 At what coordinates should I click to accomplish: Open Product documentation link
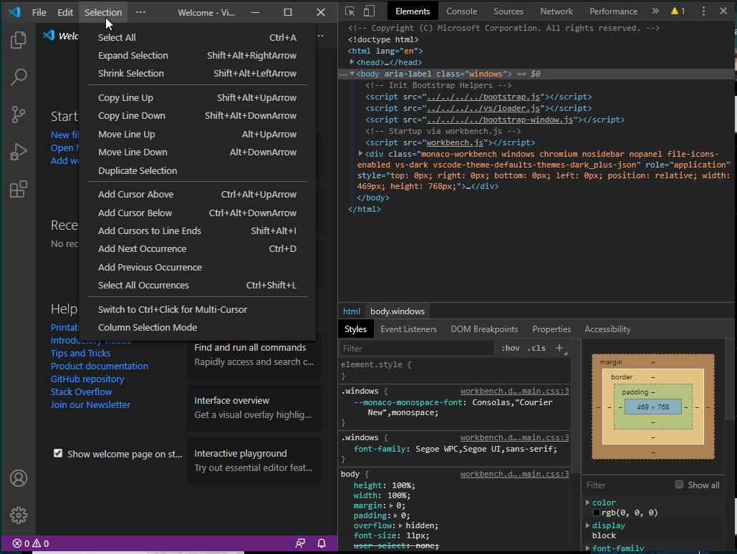pyautogui.click(x=99, y=366)
